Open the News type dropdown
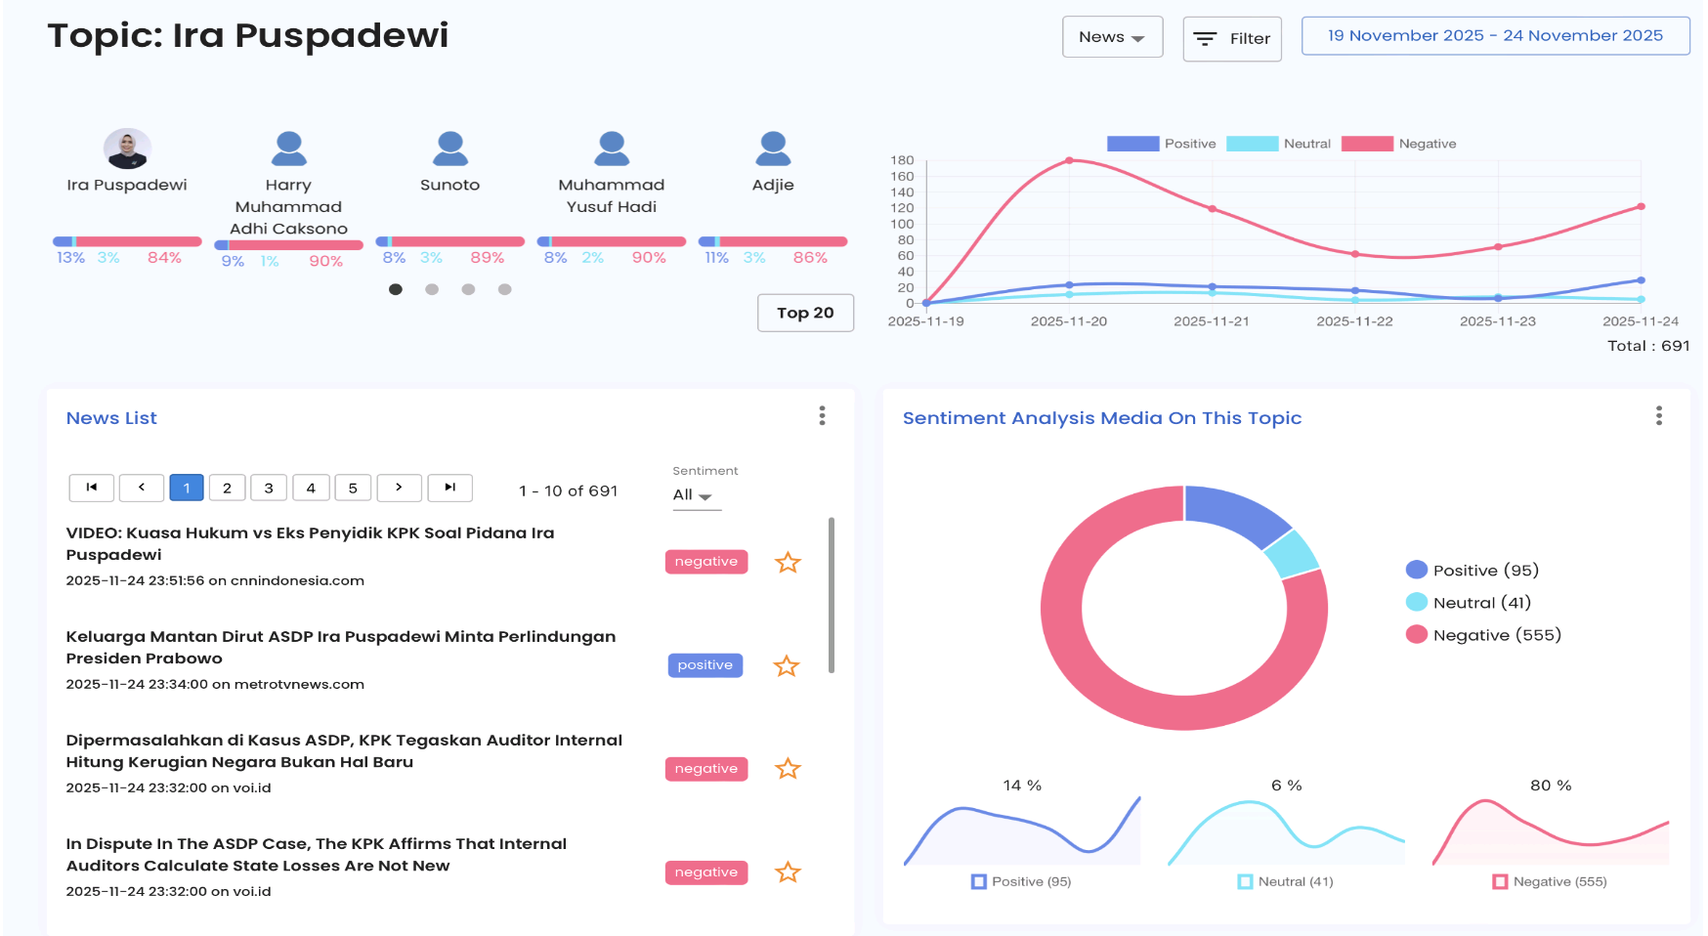Viewport: 1708px width, 936px height. coord(1112,37)
